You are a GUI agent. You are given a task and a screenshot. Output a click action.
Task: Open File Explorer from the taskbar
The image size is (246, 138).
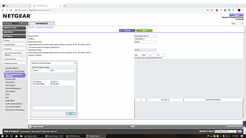point(21,136)
